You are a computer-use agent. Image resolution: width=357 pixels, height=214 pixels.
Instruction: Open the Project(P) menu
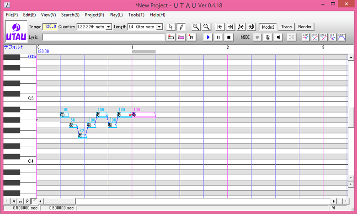(94, 15)
